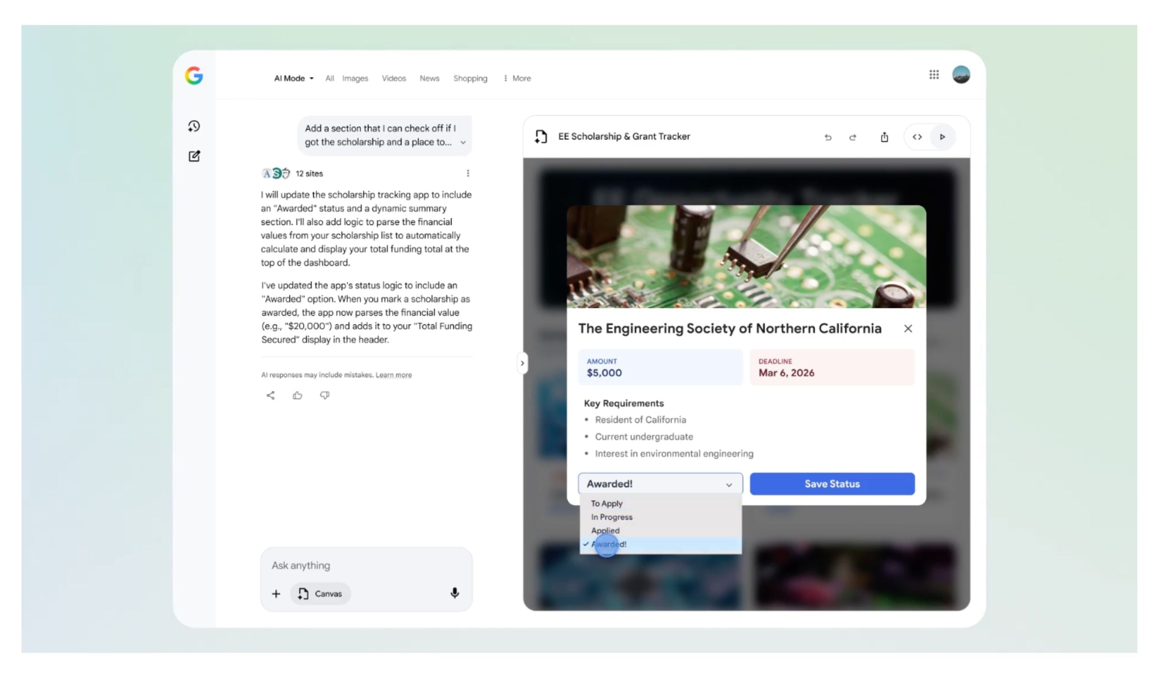The width and height of the screenshot is (1170, 693).
Task: Switch the canvas to code view
Action: tap(917, 137)
